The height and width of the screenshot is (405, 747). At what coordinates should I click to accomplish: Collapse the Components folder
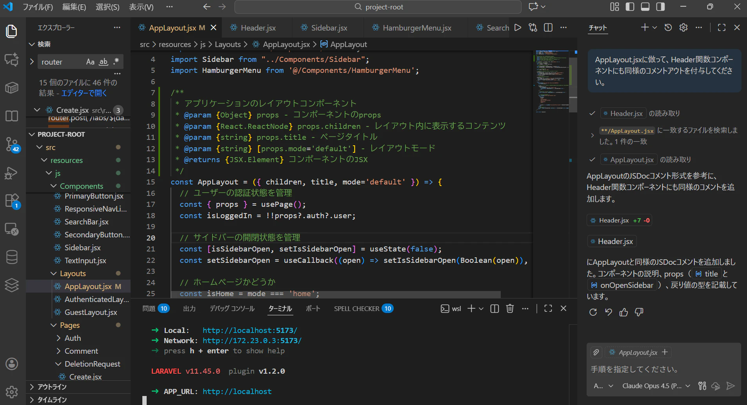click(x=81, y=186)
